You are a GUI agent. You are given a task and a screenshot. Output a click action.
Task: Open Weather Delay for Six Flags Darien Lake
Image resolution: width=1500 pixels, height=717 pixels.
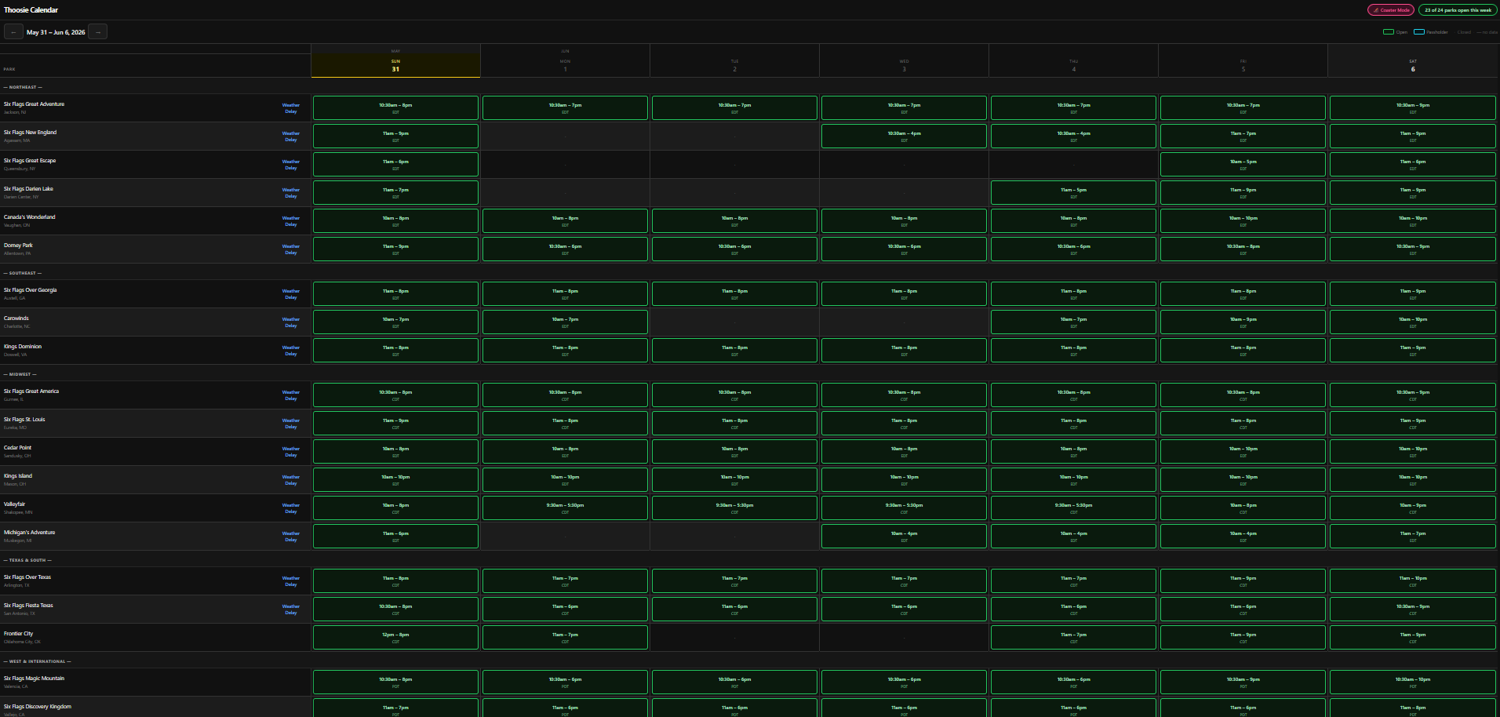[x=291, y=193]
